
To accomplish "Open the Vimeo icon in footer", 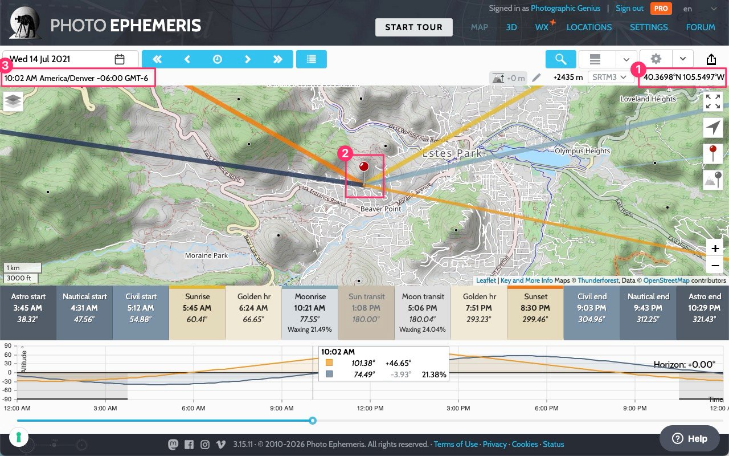I will [x=221, y=445].
